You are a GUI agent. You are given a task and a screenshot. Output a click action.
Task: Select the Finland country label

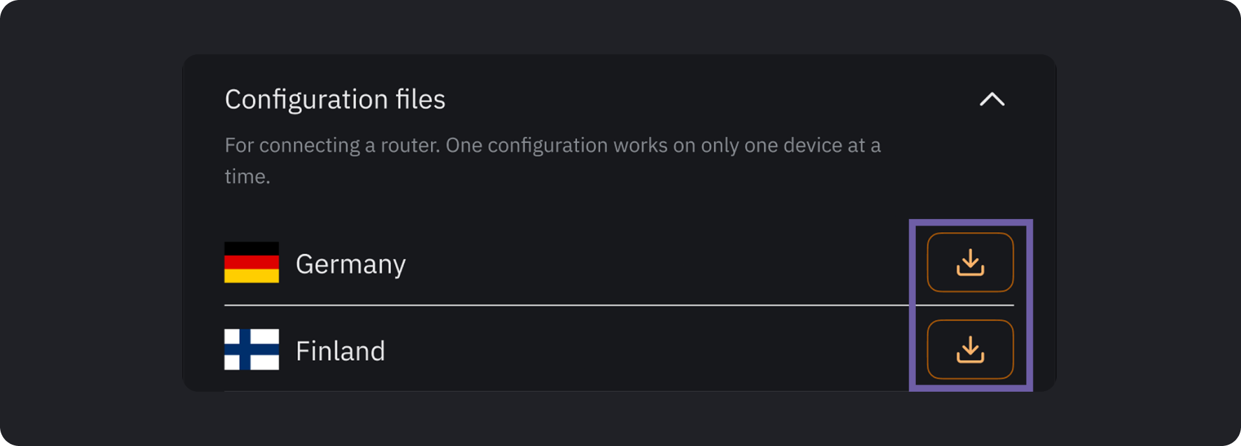[340, 351]
